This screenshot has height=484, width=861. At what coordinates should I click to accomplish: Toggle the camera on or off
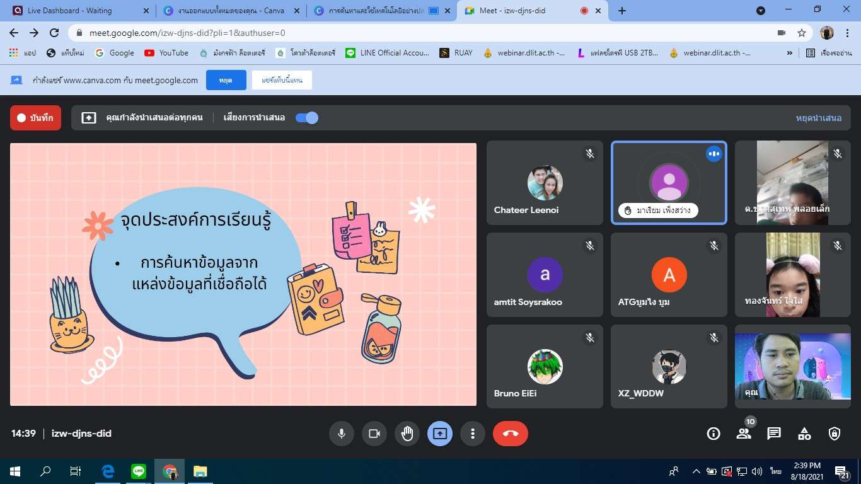(374, 434)
